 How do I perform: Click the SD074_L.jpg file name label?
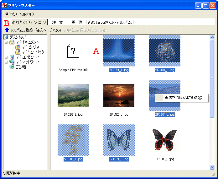coord(119,70)
